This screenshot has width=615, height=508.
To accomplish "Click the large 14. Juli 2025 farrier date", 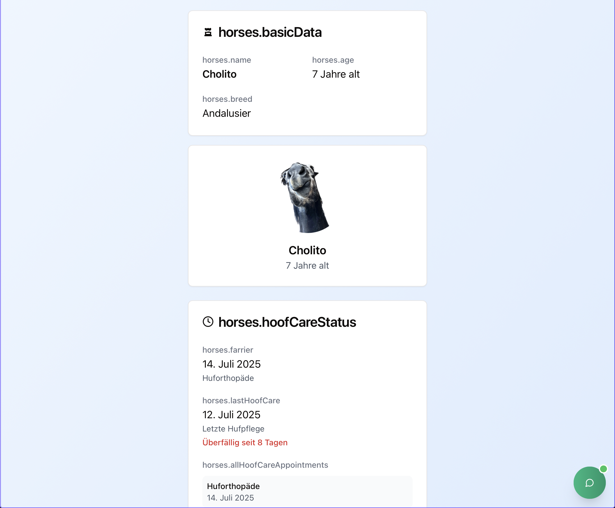I will point(231,364).
